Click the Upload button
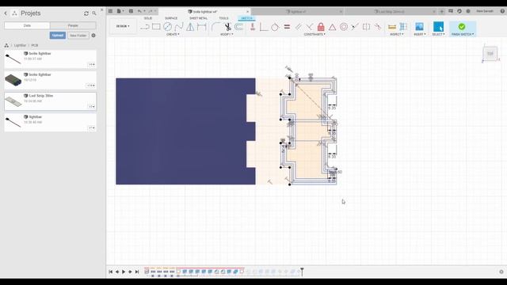Viewport: 507px width, 285px height. tap(58, 35)
